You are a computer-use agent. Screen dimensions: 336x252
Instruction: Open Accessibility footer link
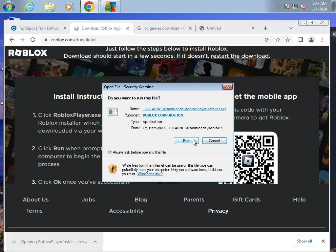(x=126, y=211)
